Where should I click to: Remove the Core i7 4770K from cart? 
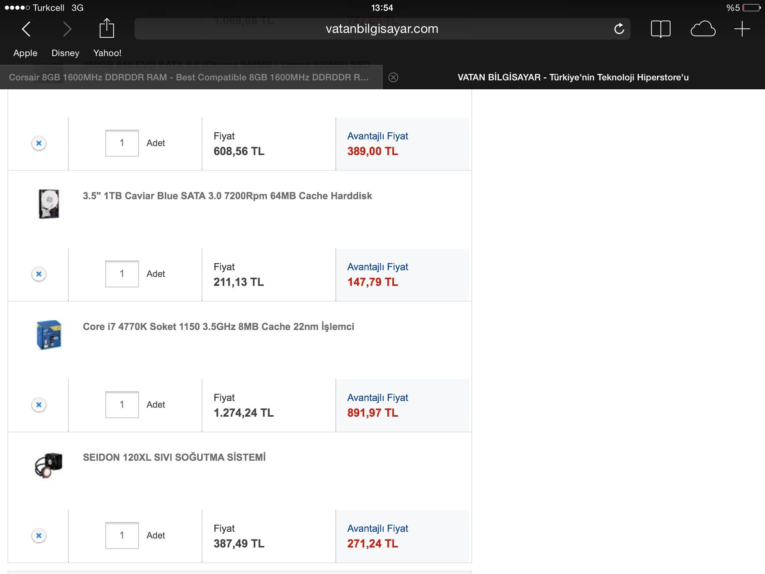coord(39,405)
